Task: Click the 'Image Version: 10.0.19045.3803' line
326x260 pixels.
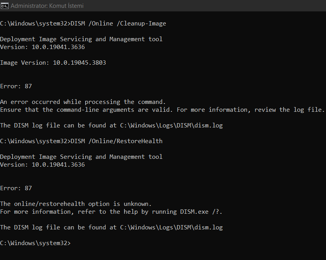Action: pos(53,63)
